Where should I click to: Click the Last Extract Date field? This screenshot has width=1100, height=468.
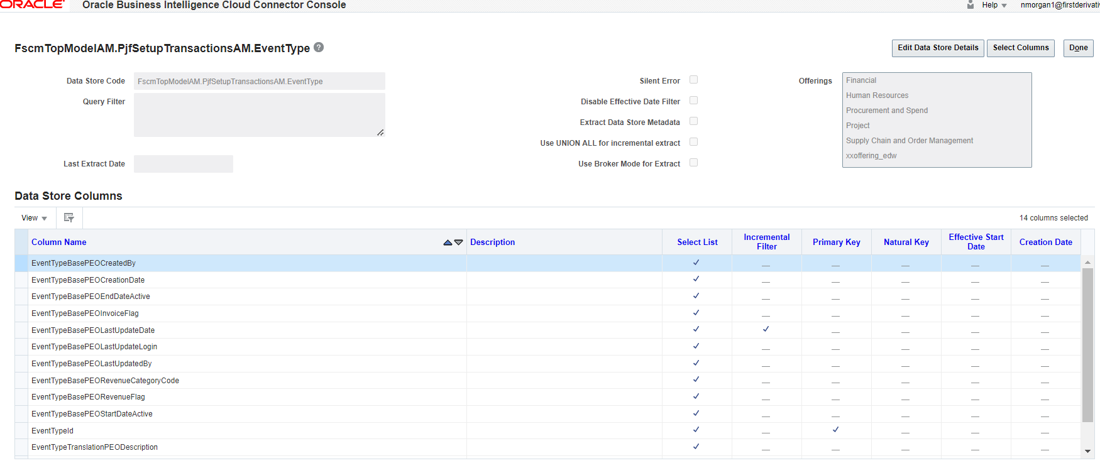coord(183,164)
